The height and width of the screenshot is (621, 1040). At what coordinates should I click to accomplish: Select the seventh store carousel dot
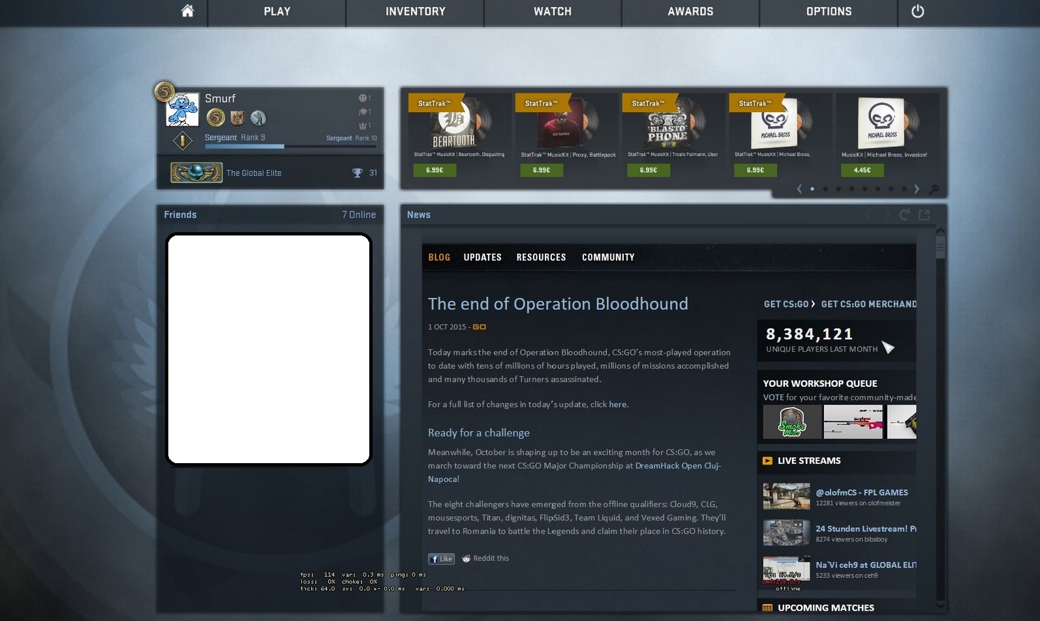(x=891, y=189)
